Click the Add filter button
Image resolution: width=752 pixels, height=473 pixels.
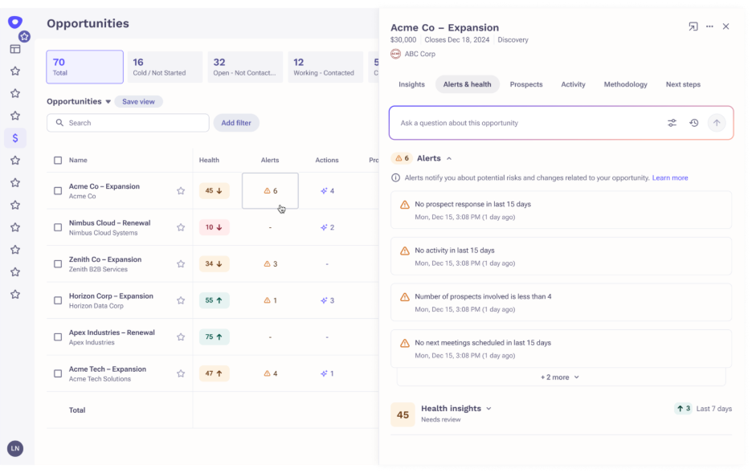236,123
